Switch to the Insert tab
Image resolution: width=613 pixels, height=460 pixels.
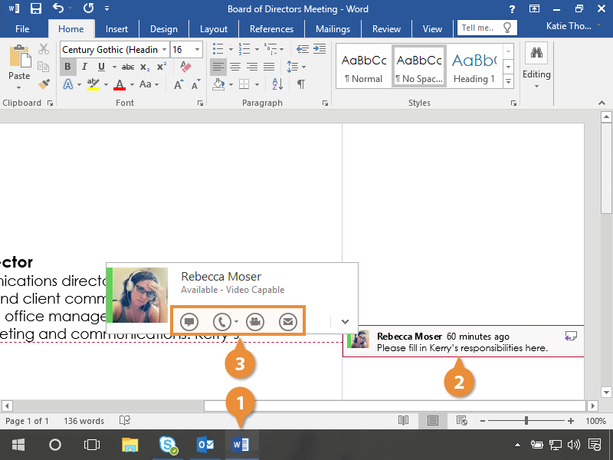pyautogui.click(x=116, y=29)
